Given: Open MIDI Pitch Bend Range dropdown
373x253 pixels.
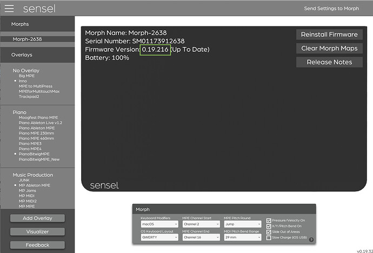Looking at the screenshot, I should pyautogui.click(x=243, y=237).
